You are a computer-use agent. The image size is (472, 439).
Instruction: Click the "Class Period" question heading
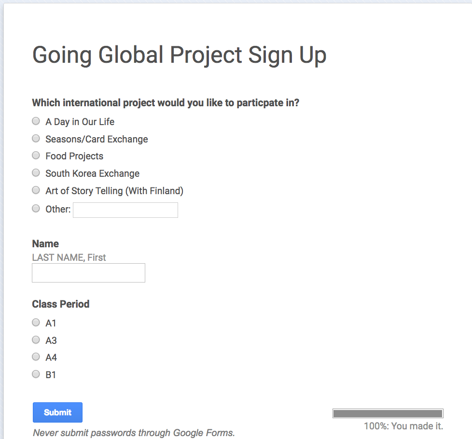click(x=61, y=304)
